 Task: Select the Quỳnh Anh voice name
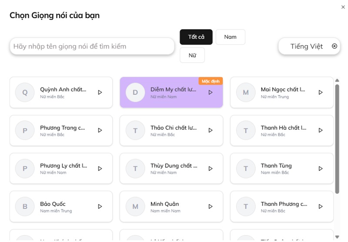(x=63, y=90)
